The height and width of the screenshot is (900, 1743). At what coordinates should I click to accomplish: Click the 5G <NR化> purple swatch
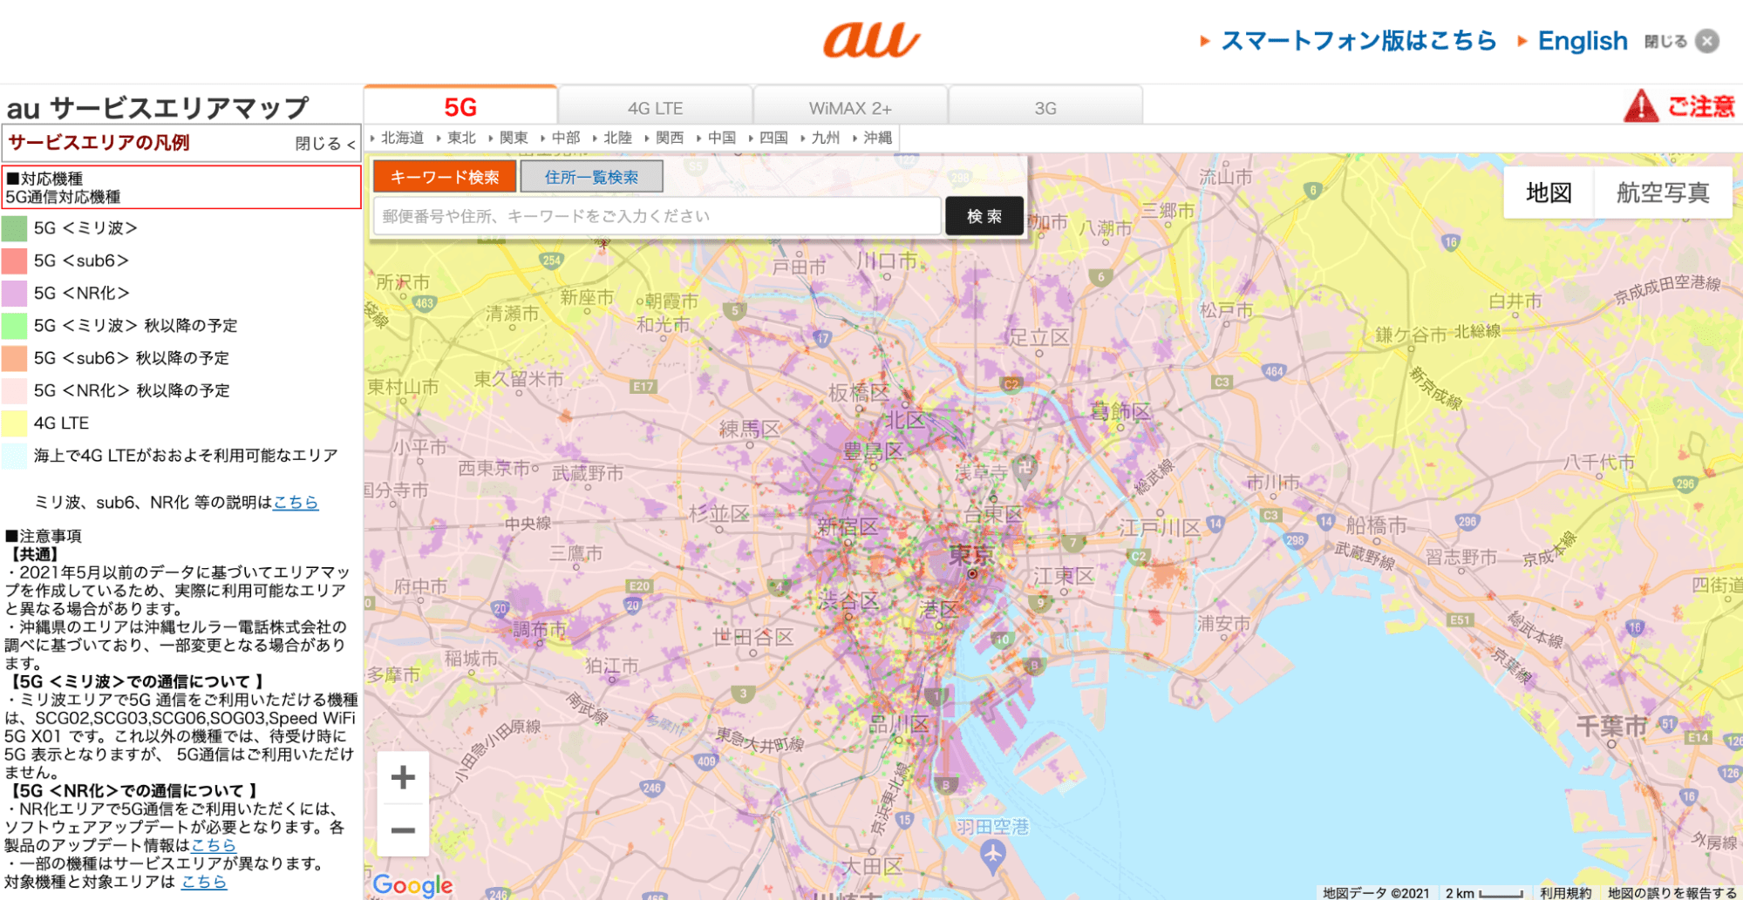tap(15, 293)
